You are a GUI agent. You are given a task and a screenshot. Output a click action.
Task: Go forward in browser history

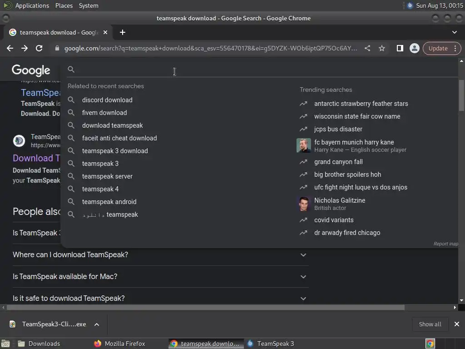(25, 48)
